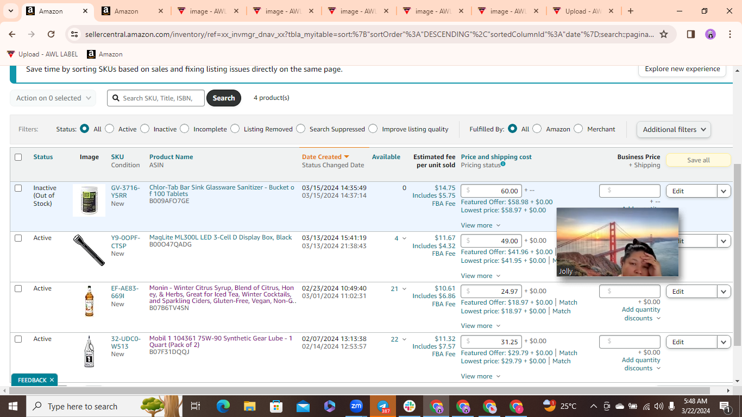
Task: Switch to the second Amazon tab
Action: [133, 11]
